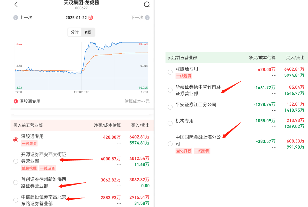Select the 首创证券徐州新淮海西路 radio button
308x207 pixels.
click(16, 182)
